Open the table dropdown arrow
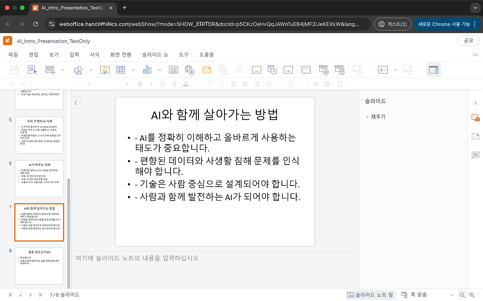Image resolution: width=483 pixels, height=301 pixels. pos(133,70)
